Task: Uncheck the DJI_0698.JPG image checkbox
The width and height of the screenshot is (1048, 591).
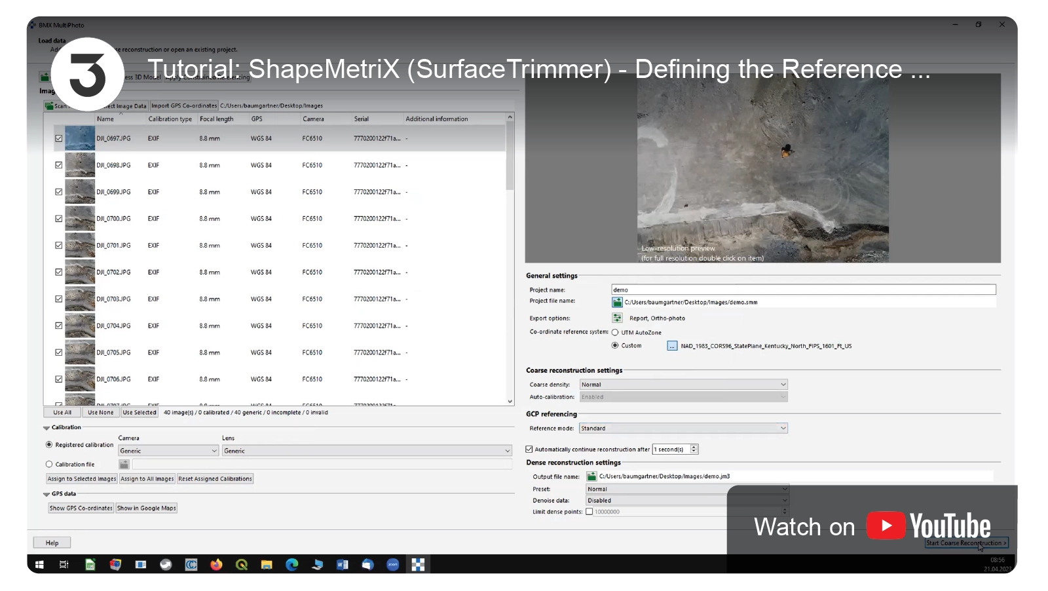Action: [59, 165]
